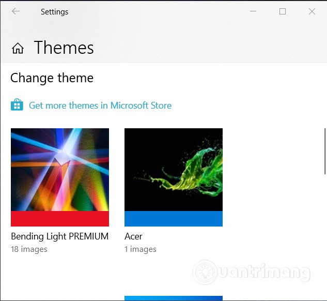Screen dimensions: 327x301
Task: Apply the Acer green splash theme thumbnail
Action: [x=174, y=170]
